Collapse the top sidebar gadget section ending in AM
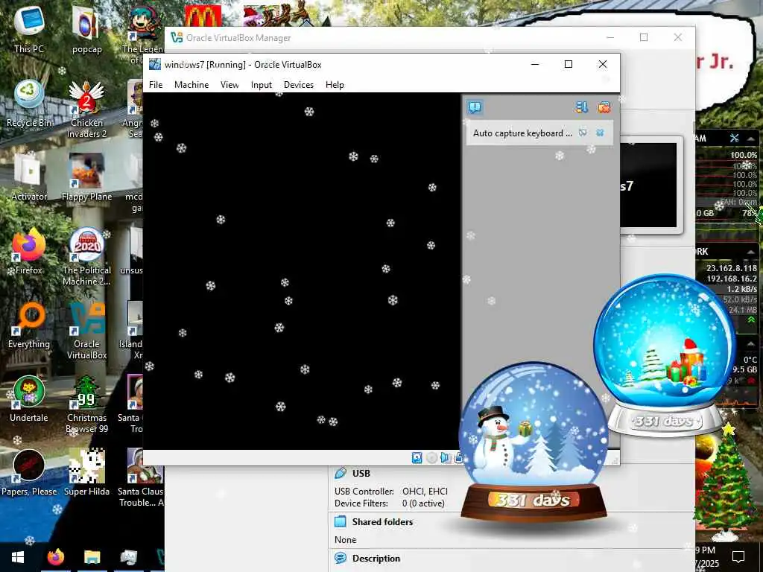 tap(751, 139)
